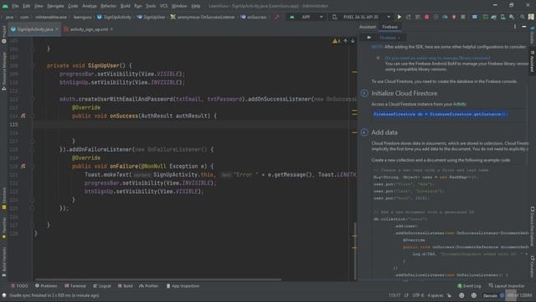Click the sad face feedback icon

[x=474, y=295]
